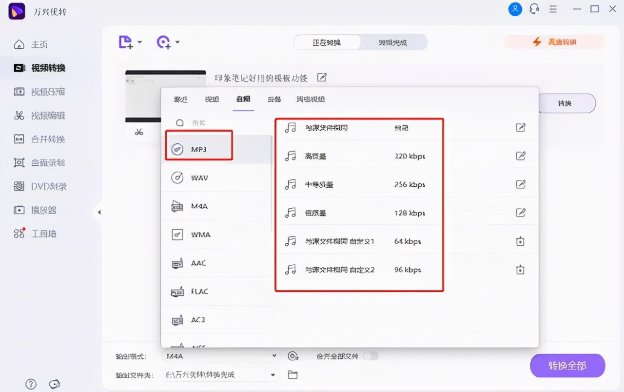Click the rename pencil next to the video title

pos(321,77)
